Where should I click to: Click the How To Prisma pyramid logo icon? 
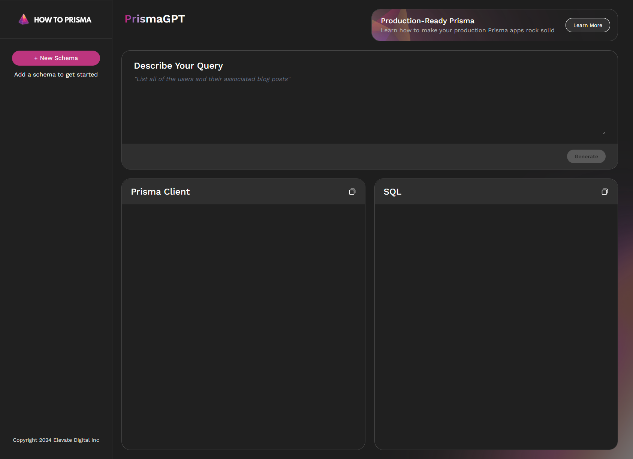point(24,19)
